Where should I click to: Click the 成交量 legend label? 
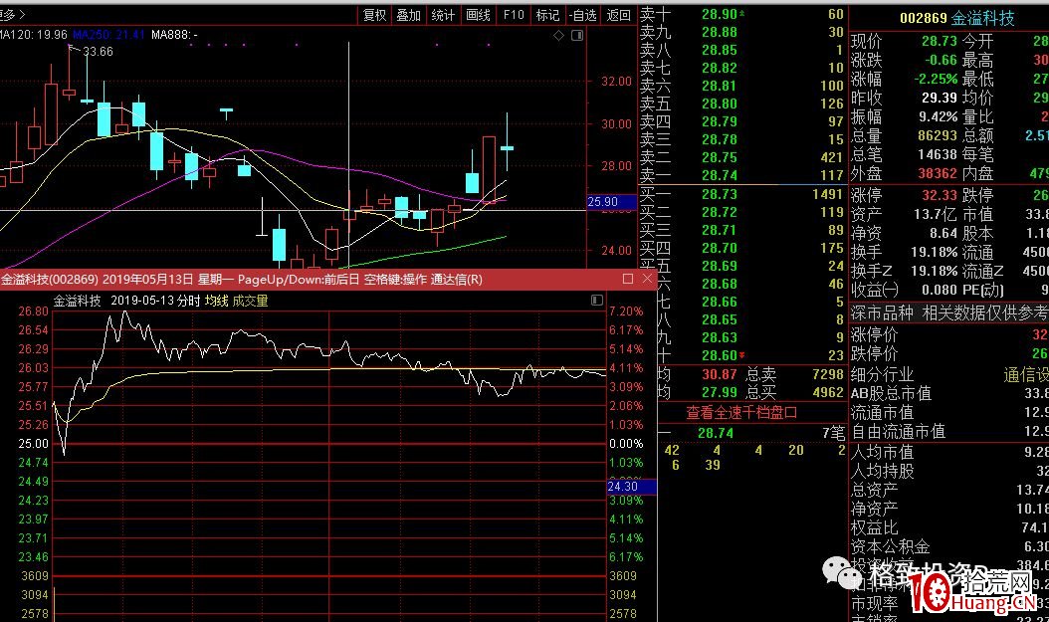click(x=250, y=301)
